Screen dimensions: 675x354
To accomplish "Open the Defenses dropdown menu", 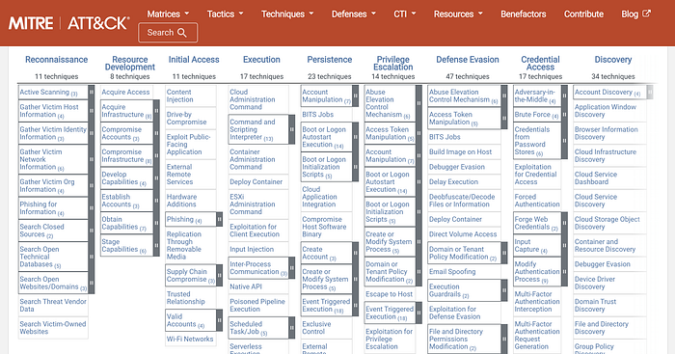I will (x=354, y=14).
